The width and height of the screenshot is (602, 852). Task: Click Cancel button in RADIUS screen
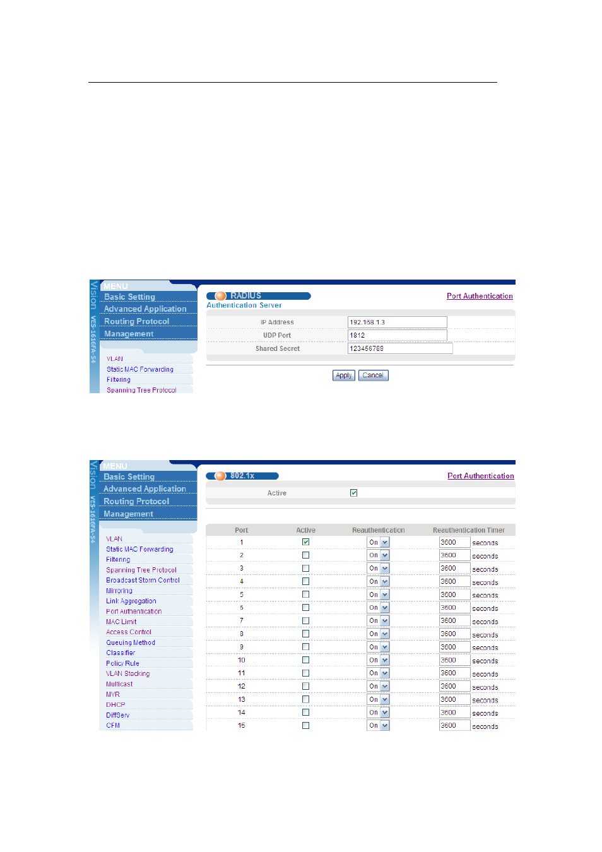(x=373, y=376)
